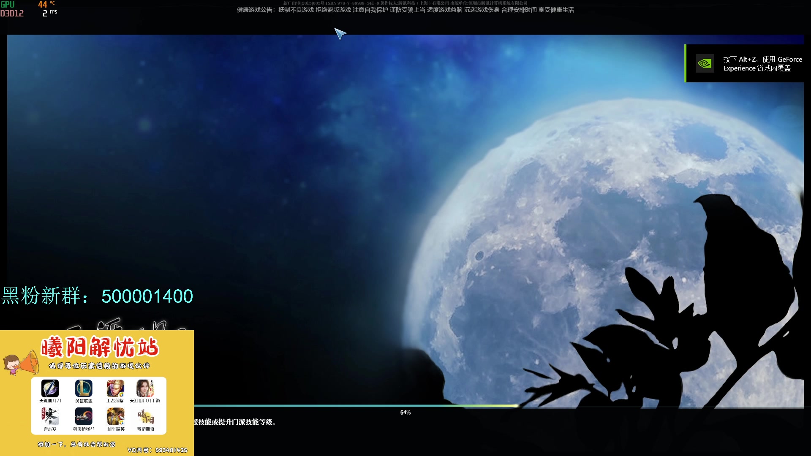Click the Alt+Z GeForce Experience overlay notification text
811x456 pixels.
(x=762, y=64)
